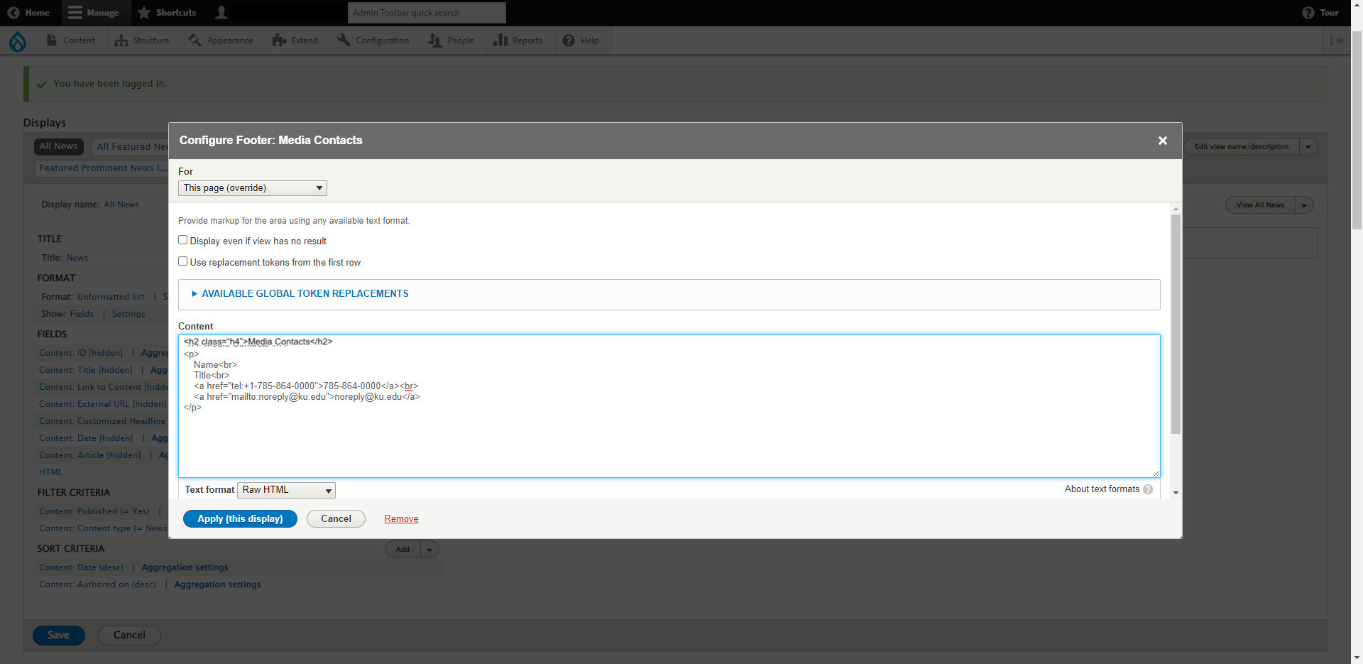
Task: Toggle the toolbar orientation icon
Action: [x=1337, y=40]
